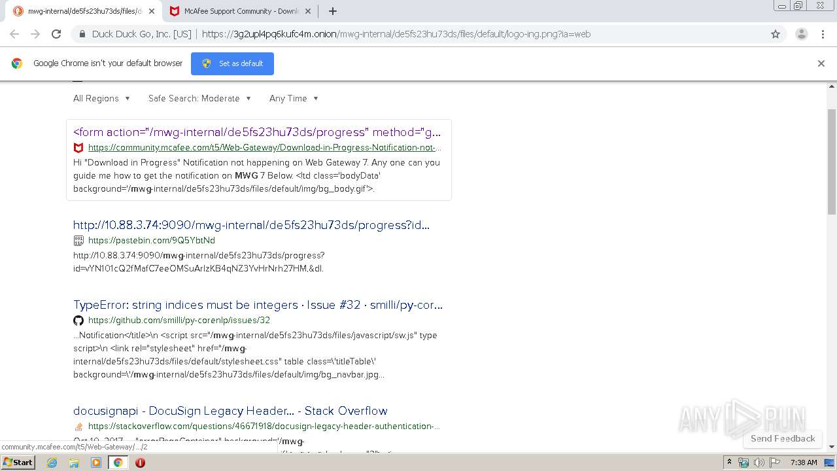The width and height of the screenshot is (837, 471).
Task: Click the pastebin result snippet text
Action: (x=199, y=262)
